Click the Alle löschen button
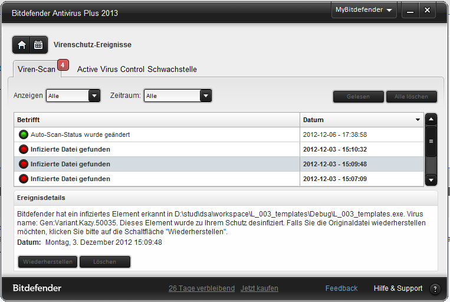 [x=411, y=97]
